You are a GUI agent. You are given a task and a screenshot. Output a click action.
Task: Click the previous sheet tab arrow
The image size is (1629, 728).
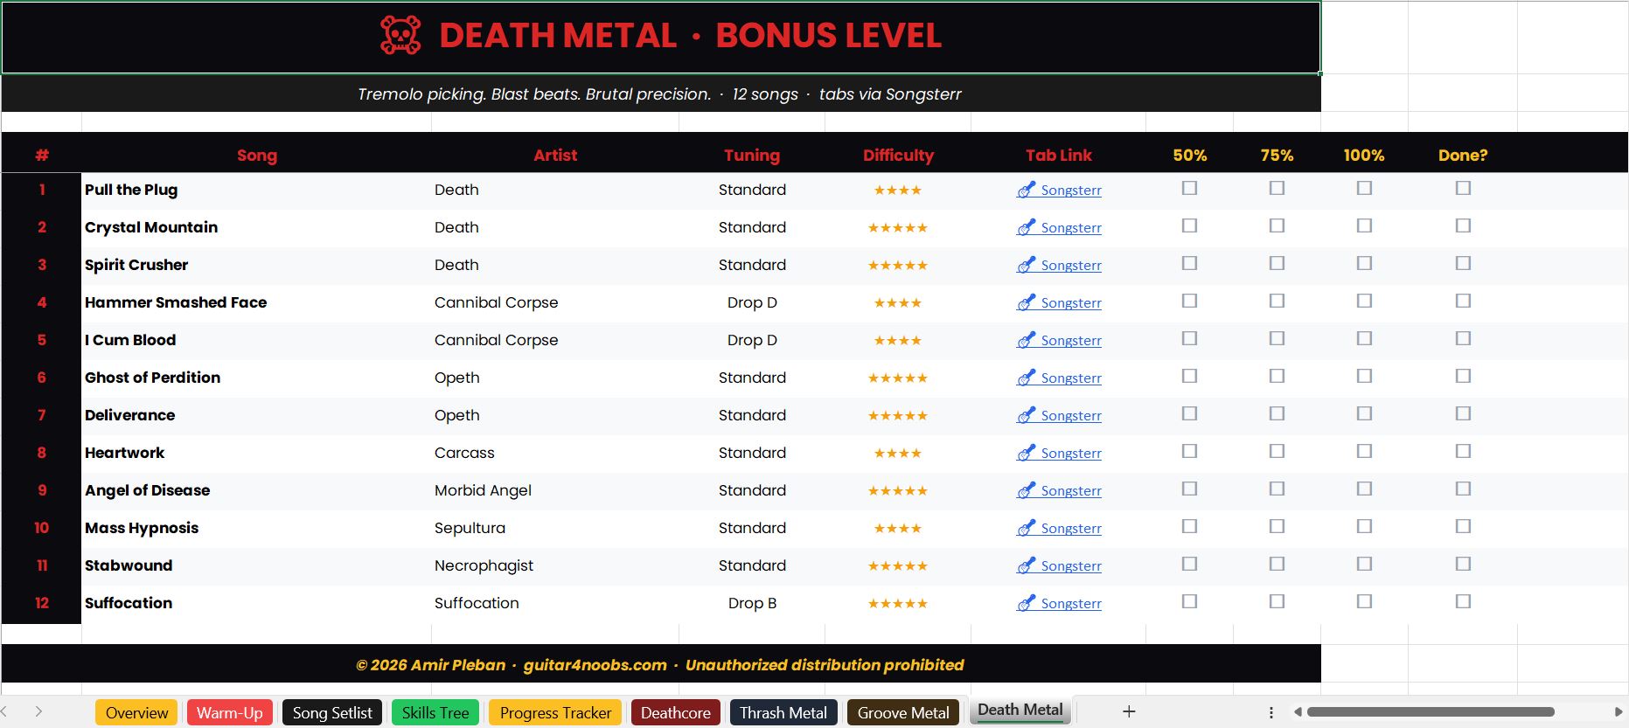[5, 712]
